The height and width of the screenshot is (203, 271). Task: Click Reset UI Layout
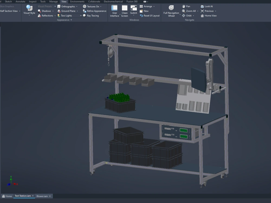[150, 16]
